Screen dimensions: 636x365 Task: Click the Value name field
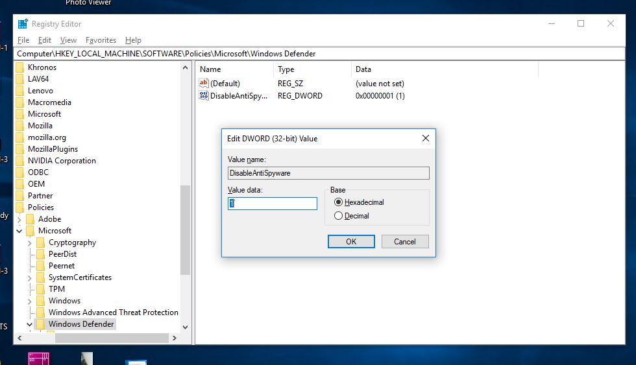point(328,173)
